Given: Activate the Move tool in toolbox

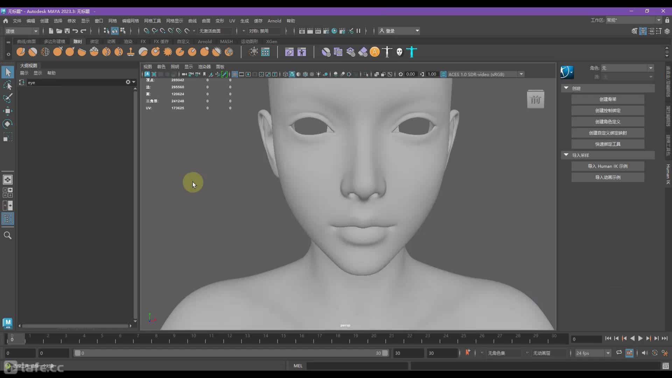Looking at the screenshot, I should pyautogui.click(x=8, y=111).
